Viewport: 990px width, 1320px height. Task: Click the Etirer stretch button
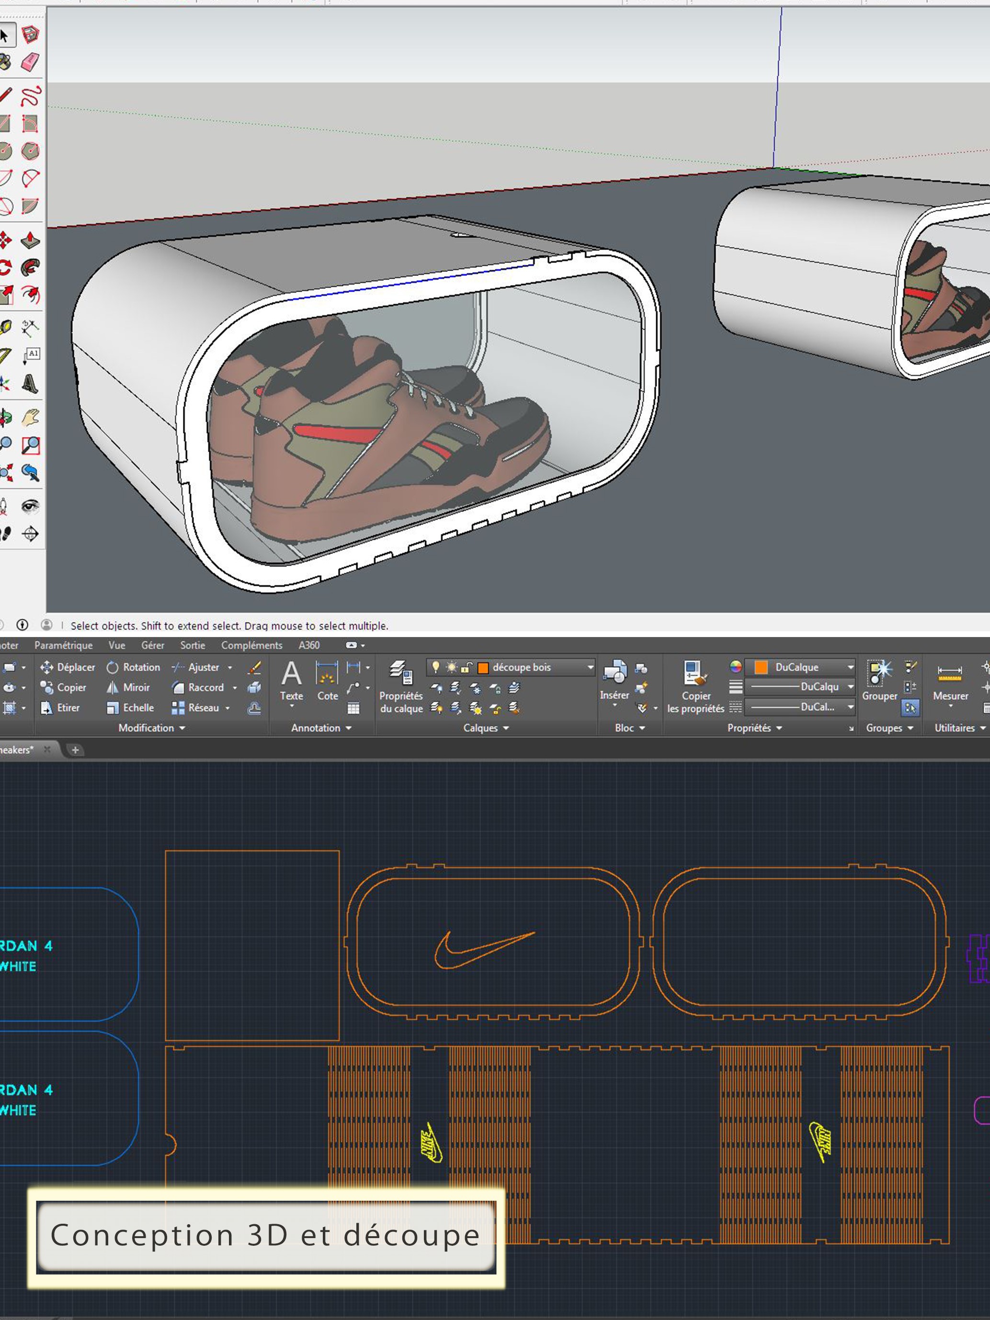click(60, 708)
